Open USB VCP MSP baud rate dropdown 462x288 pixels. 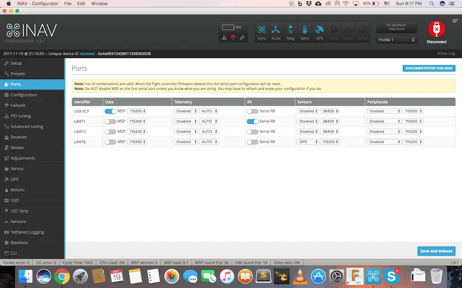[x=137, y=111]
